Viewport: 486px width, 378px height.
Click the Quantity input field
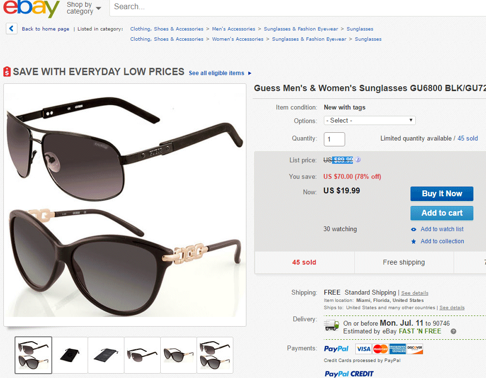[x=334, y=139]
